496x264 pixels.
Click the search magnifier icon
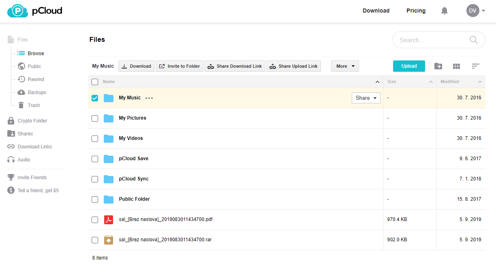[x=473, y=40]
